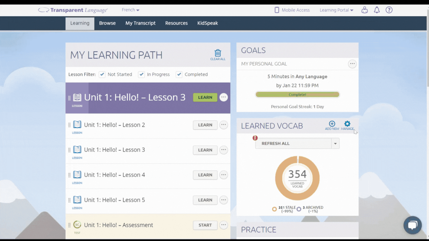This screenshot has height=241, width=429.
Task: Click the Mobile Access phone icon
Action: [277, 10]
